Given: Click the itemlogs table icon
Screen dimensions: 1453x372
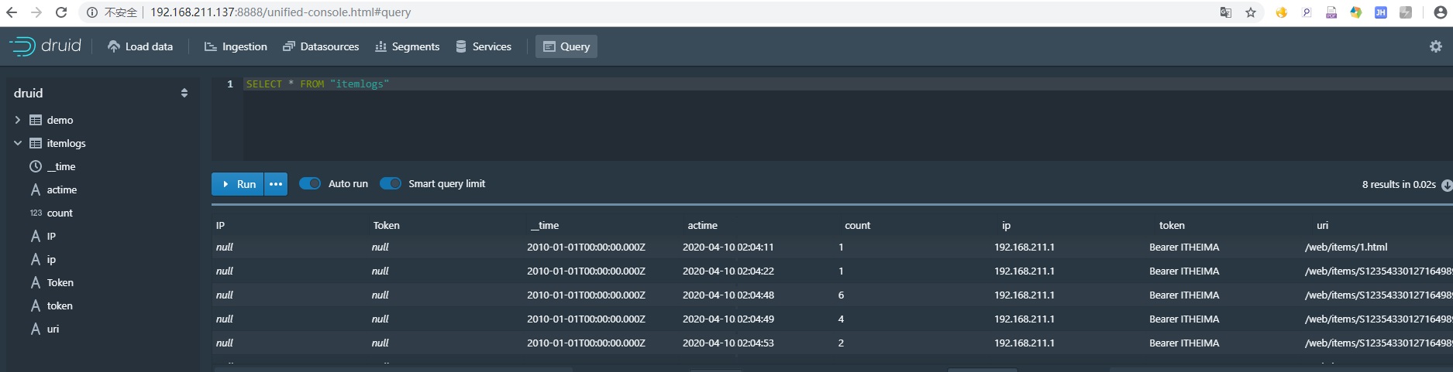Looking at the screenshot, I should coord(36,143).
